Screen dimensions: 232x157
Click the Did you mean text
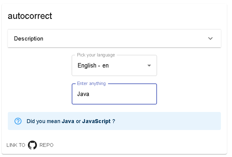[43, 121]
